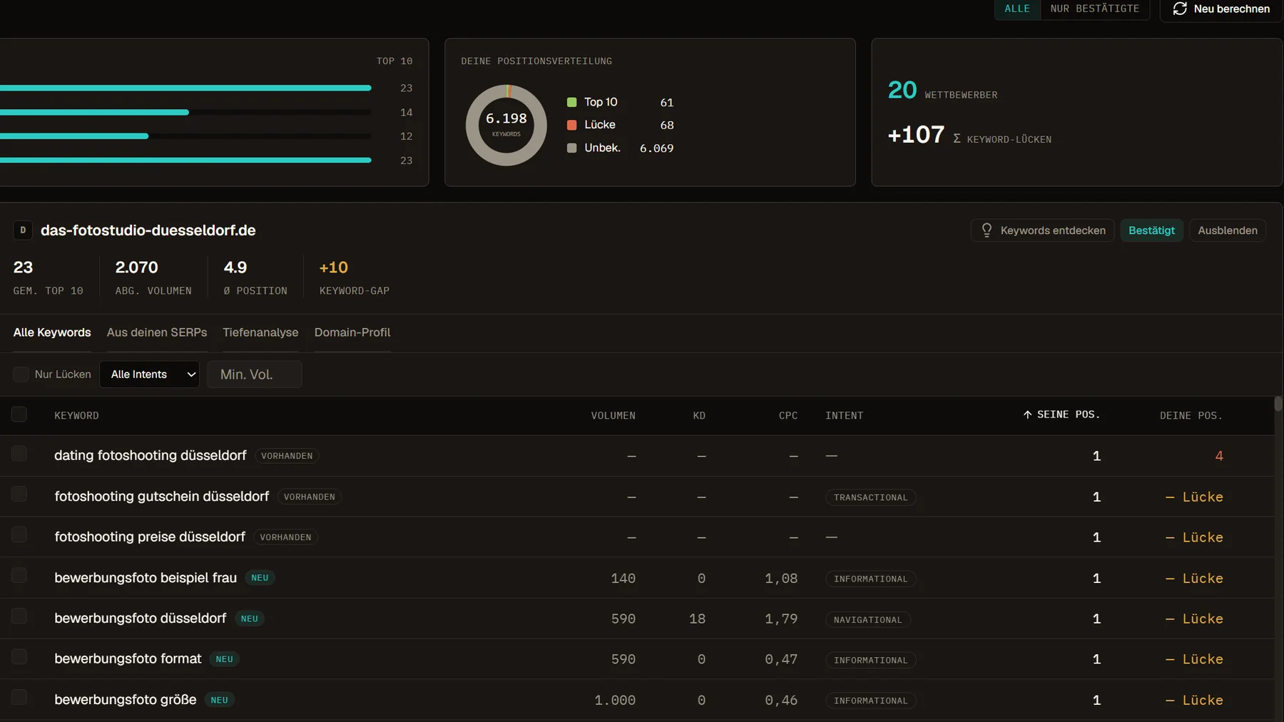Click the NAVIGATIONAL intent tag
This screenshot has height=722, width=1284.
click(867, 619)
